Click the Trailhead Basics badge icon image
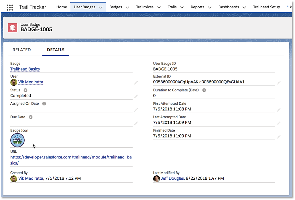This screenshot has height=200, width=295. [17, 140]
